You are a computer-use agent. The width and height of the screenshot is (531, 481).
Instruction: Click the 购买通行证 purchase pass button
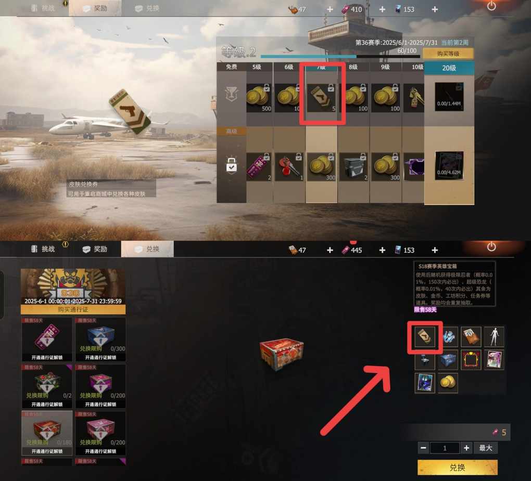pyautogui.click(x=73, y=309)
